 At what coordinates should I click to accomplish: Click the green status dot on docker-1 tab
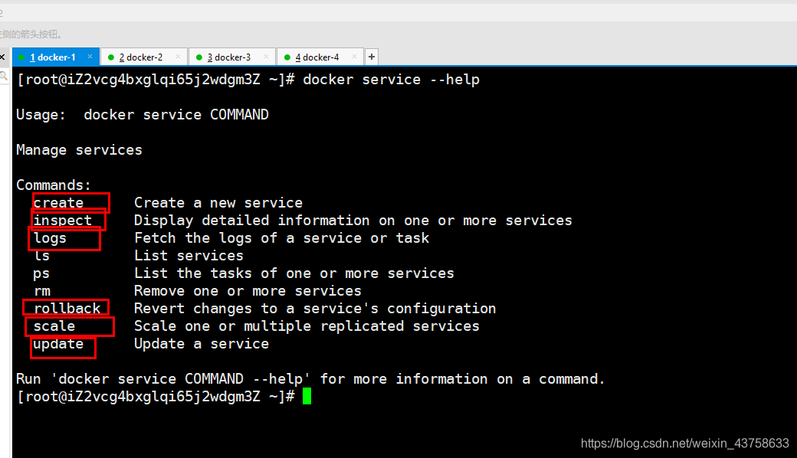[21, 57]
